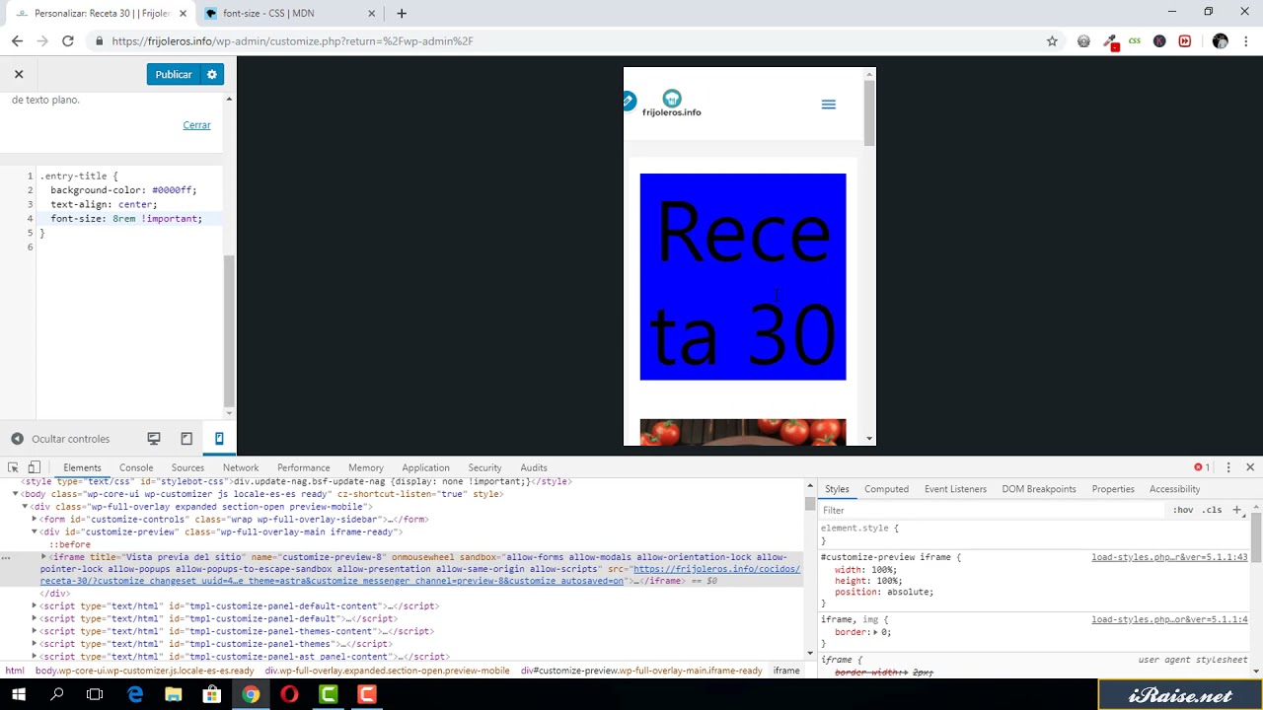The height and width of the screenshot is (710, 1263).
Task: Open Windows taskbar search
Action: tap(57, 695)
